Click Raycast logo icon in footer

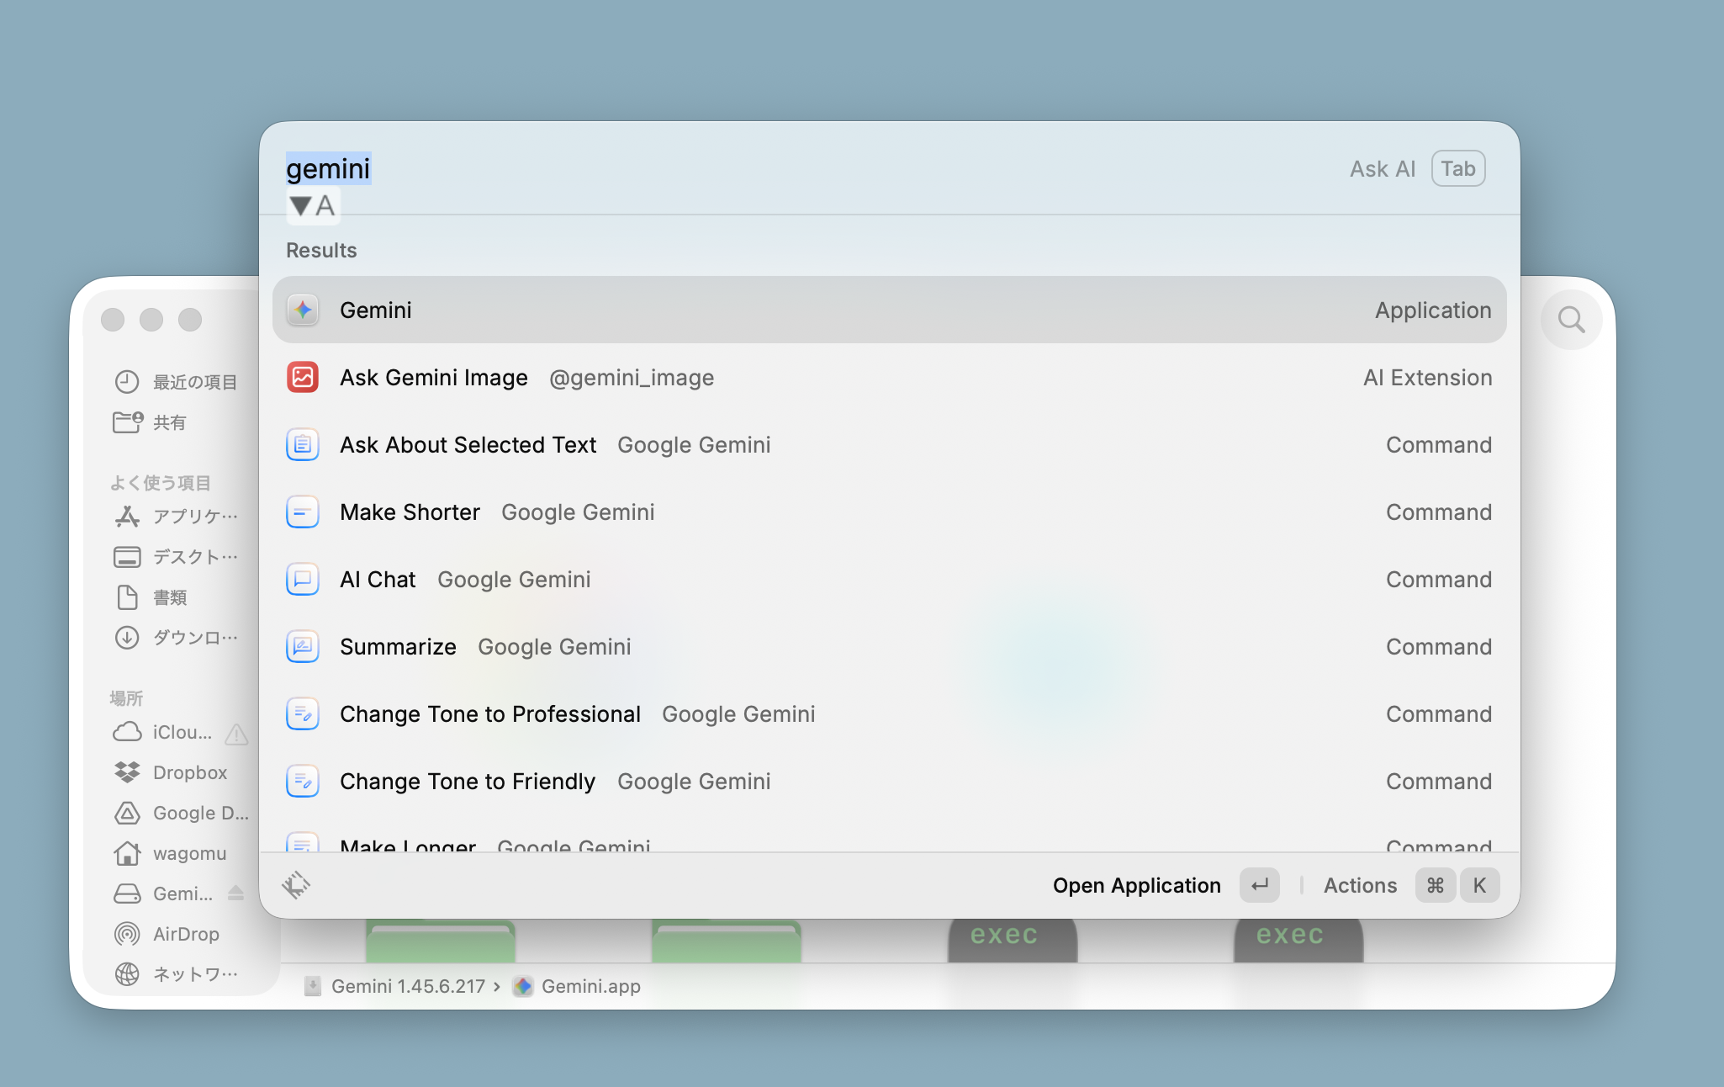(296, 885)
